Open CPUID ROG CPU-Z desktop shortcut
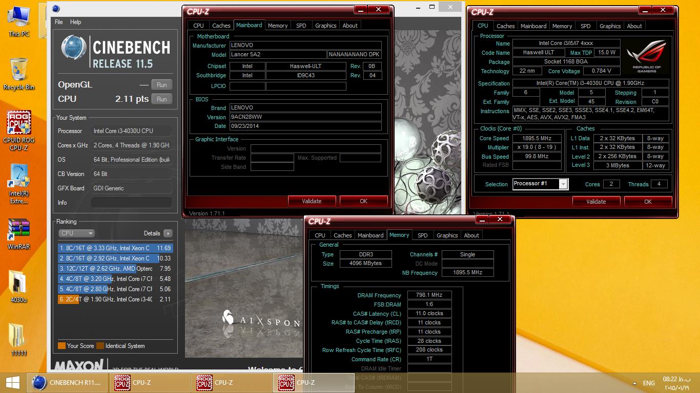The image size is (700, 393). click(x=19, y=130)
